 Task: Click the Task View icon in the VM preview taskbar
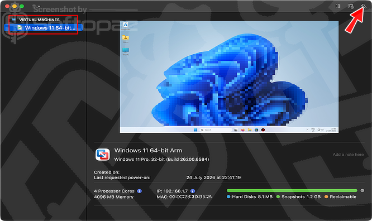pyautogui.click(x=236, y=129)
